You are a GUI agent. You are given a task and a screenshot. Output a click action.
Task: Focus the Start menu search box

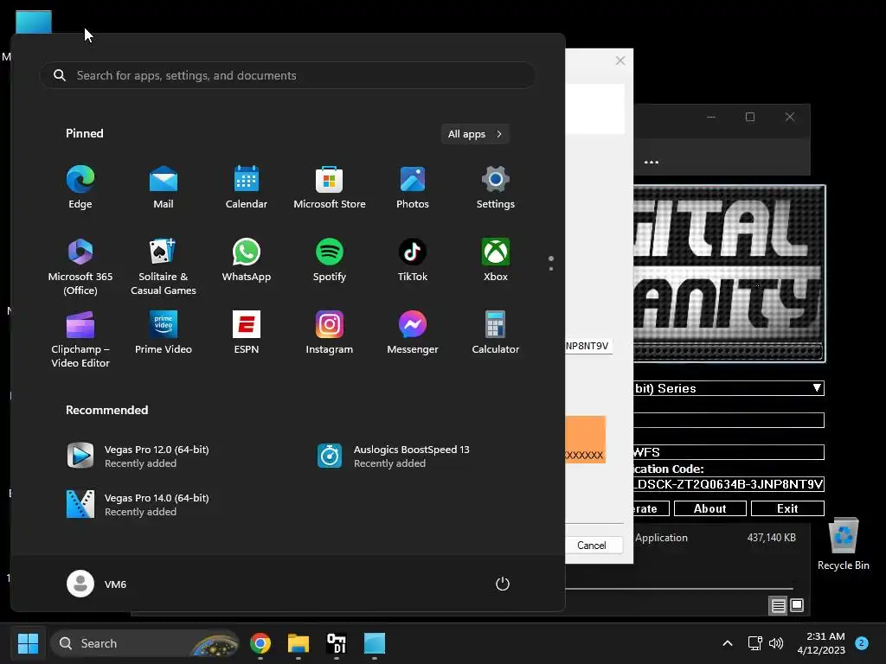[287, 75]
